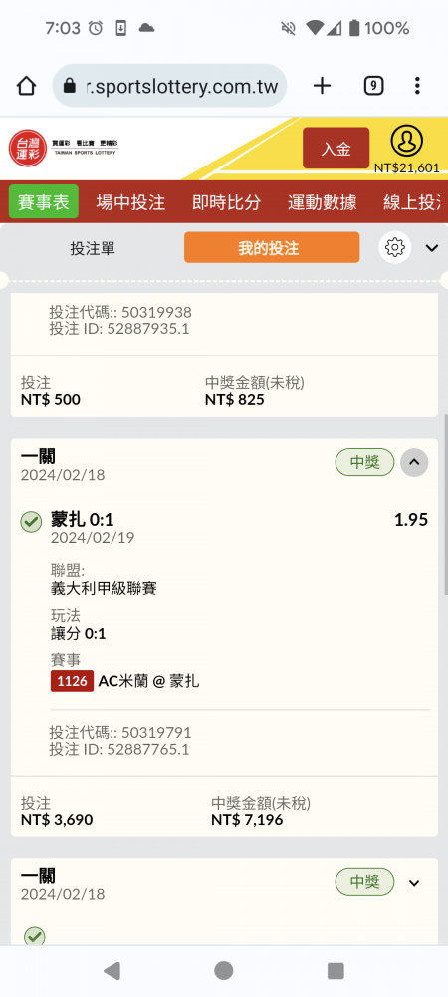Image resolution: width=448 pixels, height=997 pixels.
Task: Expand the bottom 一關 bet card
Action: coord(414,882)
